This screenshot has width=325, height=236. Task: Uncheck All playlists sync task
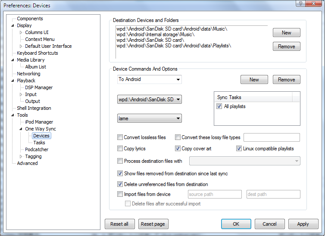click(x=220, y=106)
